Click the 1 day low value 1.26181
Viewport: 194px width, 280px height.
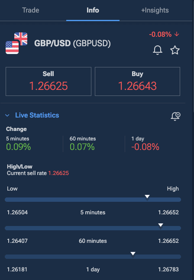[x=17, y=269]
